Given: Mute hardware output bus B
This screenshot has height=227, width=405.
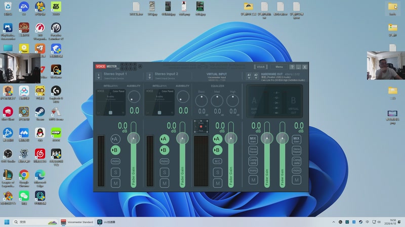Looking at the screenshot, I should pyautogui.click(x=297, y=180).
